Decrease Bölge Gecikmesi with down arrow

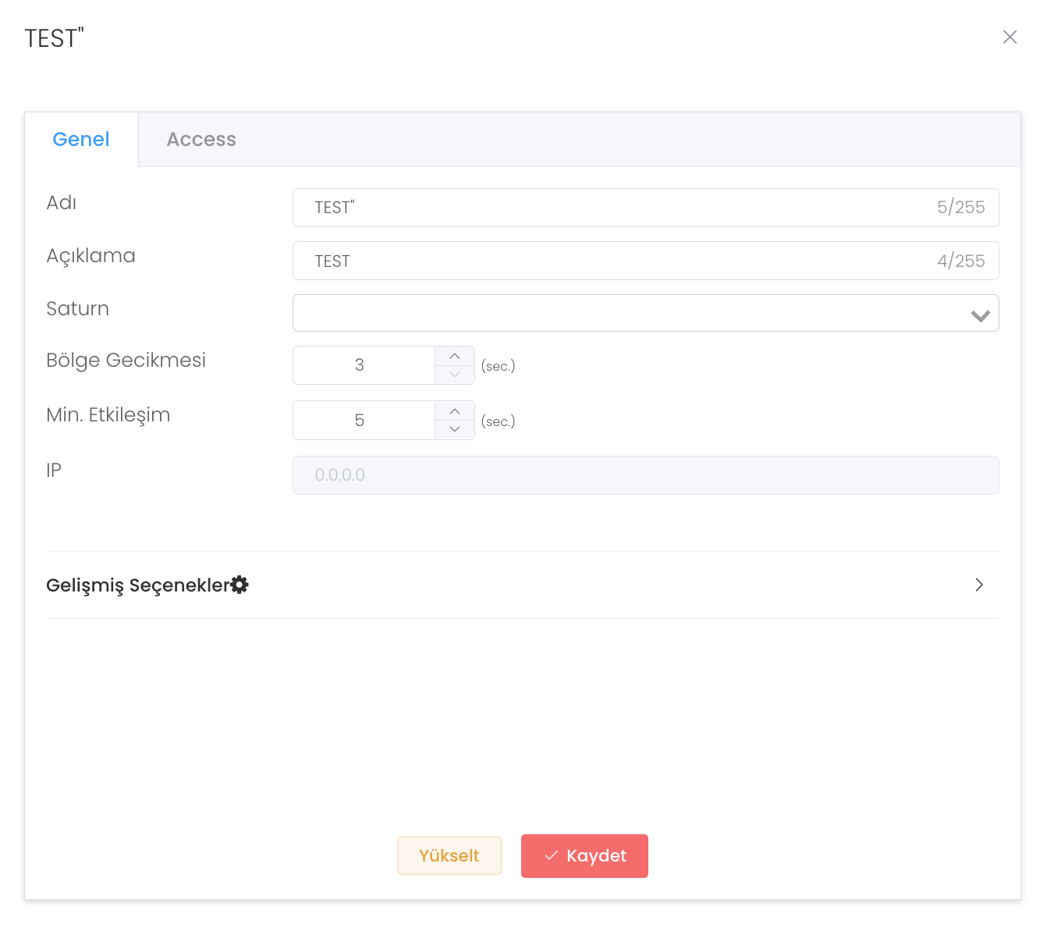click(455, 375)
